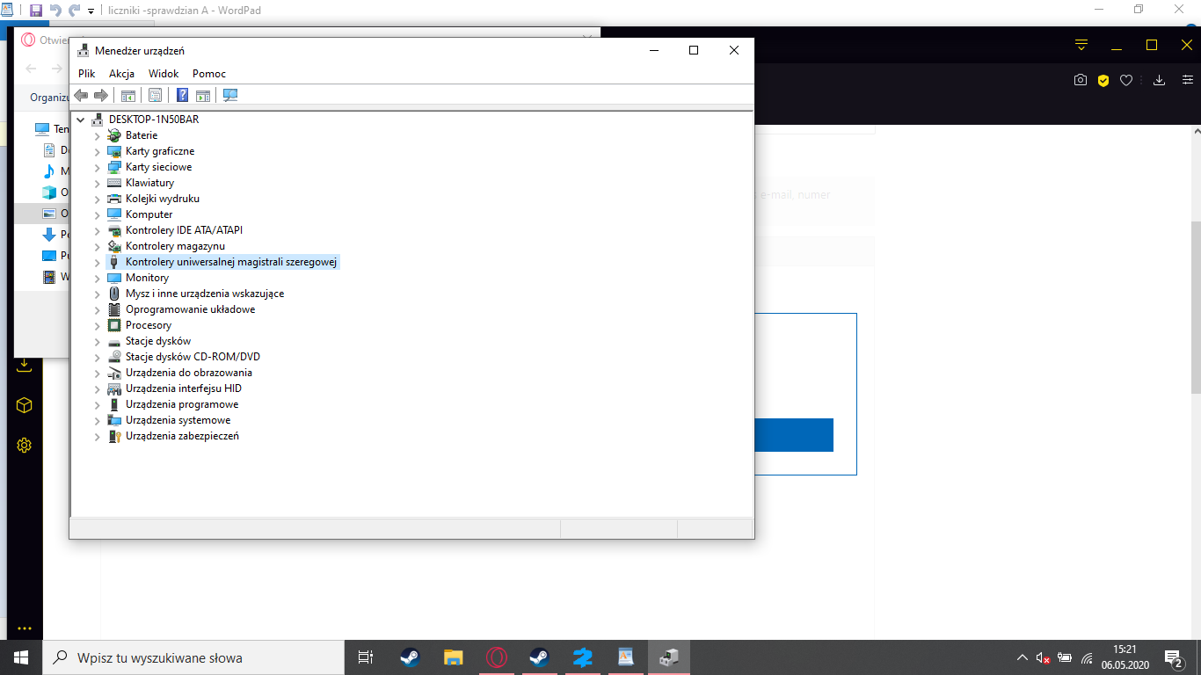Open the Akcja menu
This screenshot has width=1201, height=675.
pos(121,74)
